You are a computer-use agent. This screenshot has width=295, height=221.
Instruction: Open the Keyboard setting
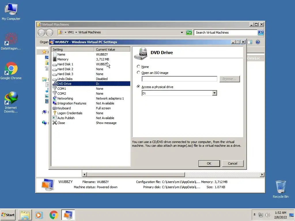(91, 108)
